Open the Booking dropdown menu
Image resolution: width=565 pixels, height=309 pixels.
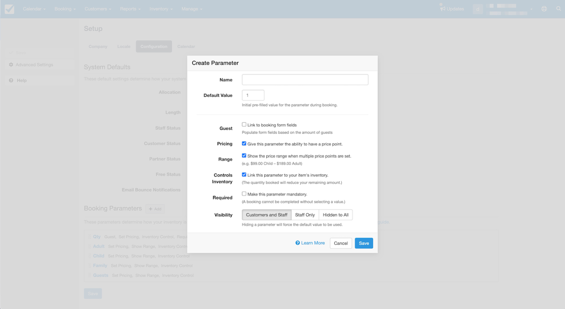click(65, 9)
